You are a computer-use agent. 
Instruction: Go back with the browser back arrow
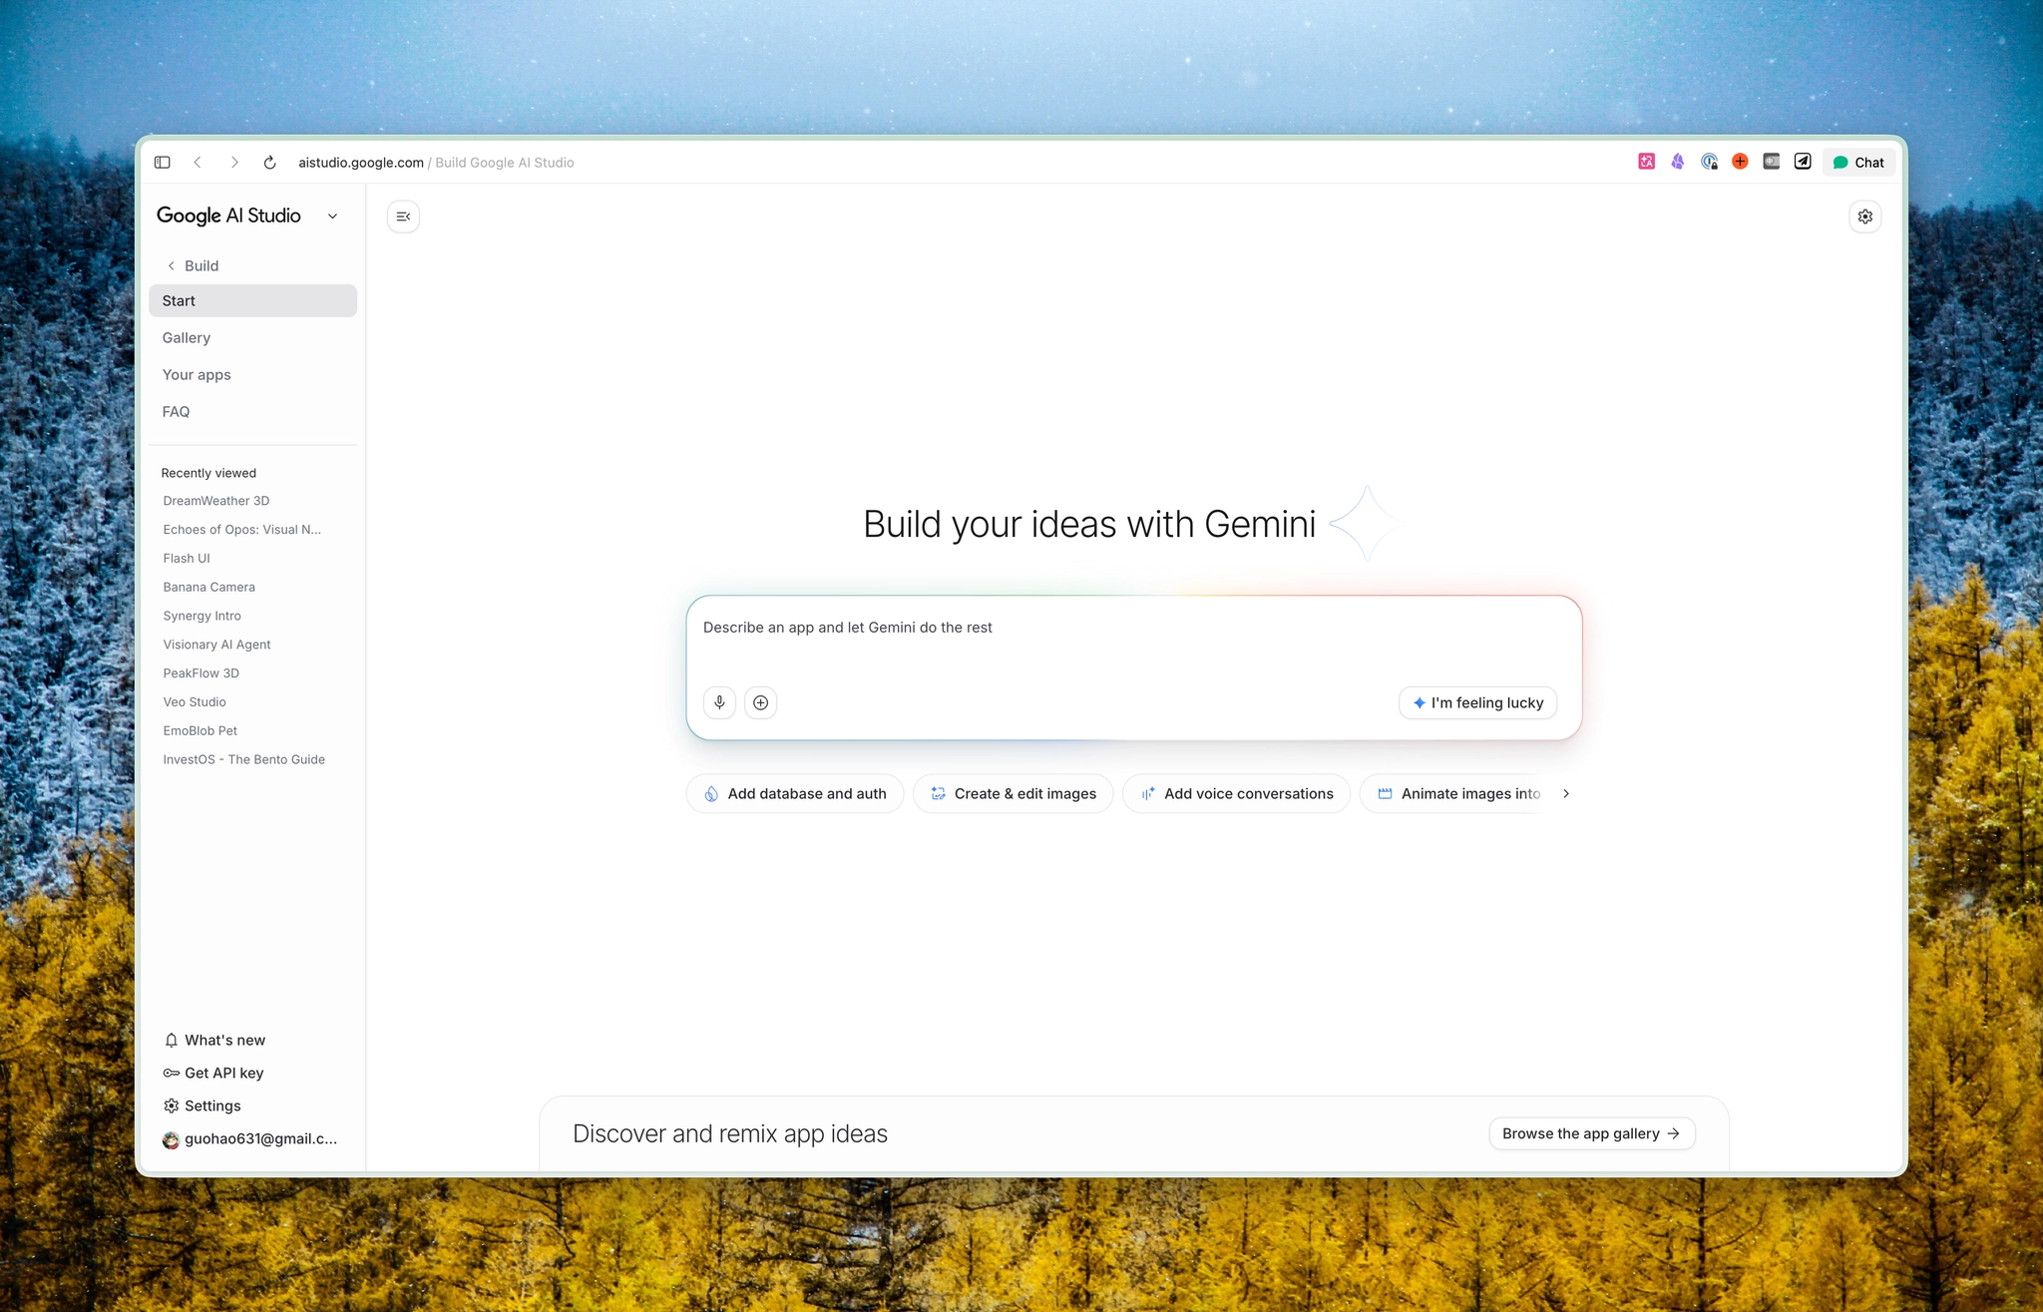pyautogui.click(x=198, y=162)
